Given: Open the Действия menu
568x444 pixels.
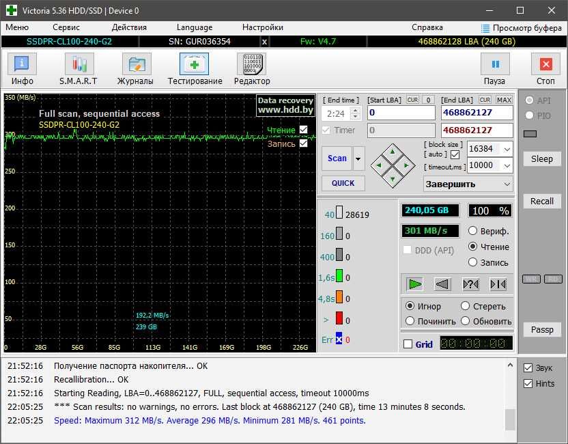Looking at the screenshot, I should tap(129, 27).
